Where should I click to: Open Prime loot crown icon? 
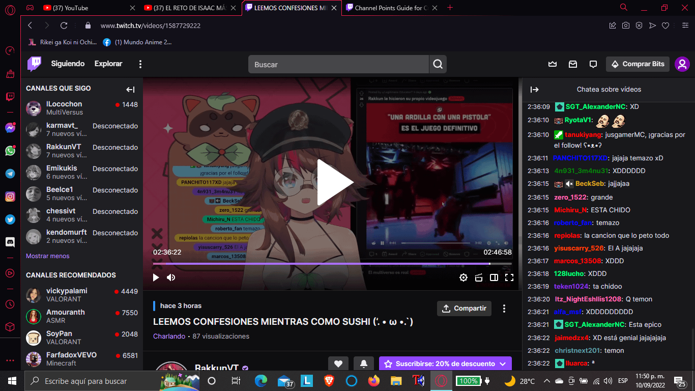[553, 64]
